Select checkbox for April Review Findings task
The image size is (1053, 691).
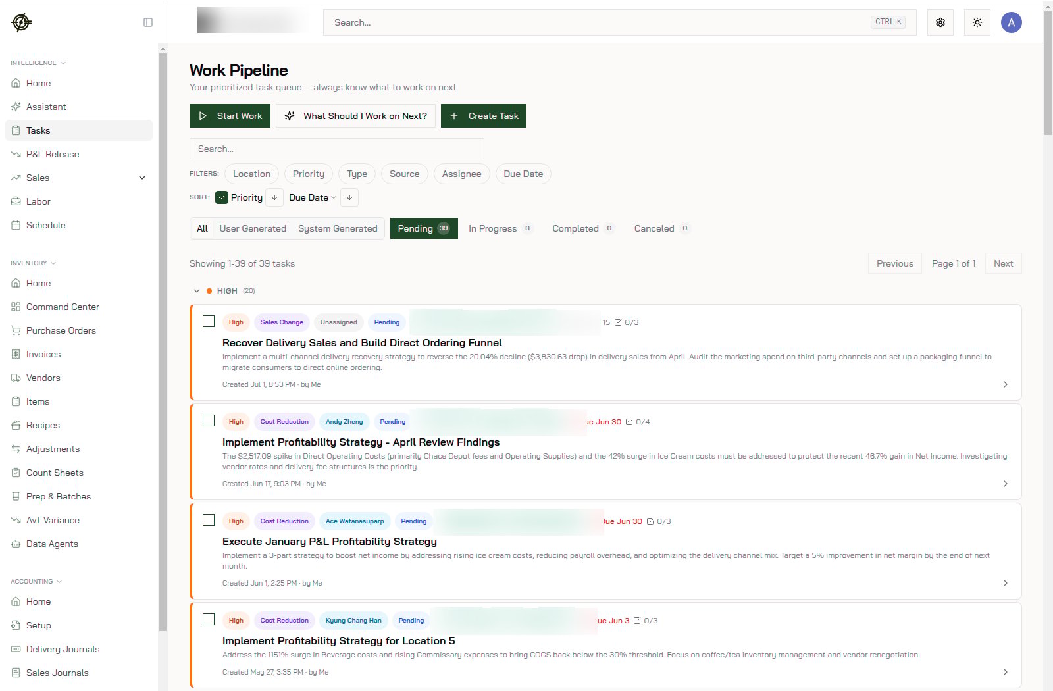[209, 421]
